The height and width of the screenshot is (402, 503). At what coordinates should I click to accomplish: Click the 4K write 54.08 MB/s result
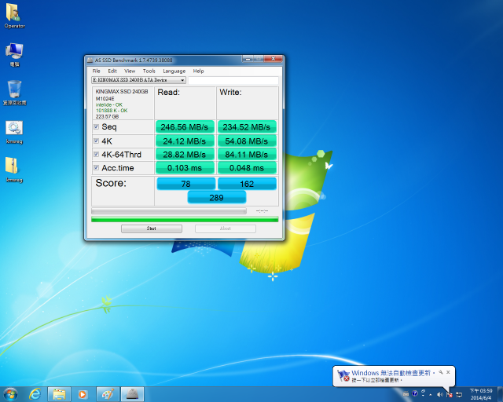[x=247, y=141]
